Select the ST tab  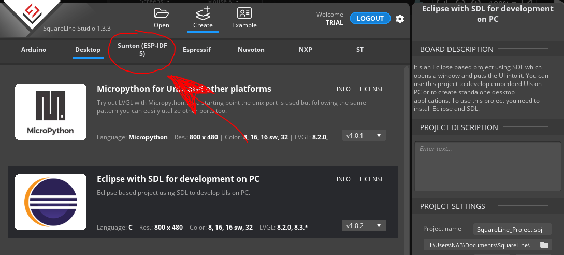pyautogui.click(x=360, y=50)
